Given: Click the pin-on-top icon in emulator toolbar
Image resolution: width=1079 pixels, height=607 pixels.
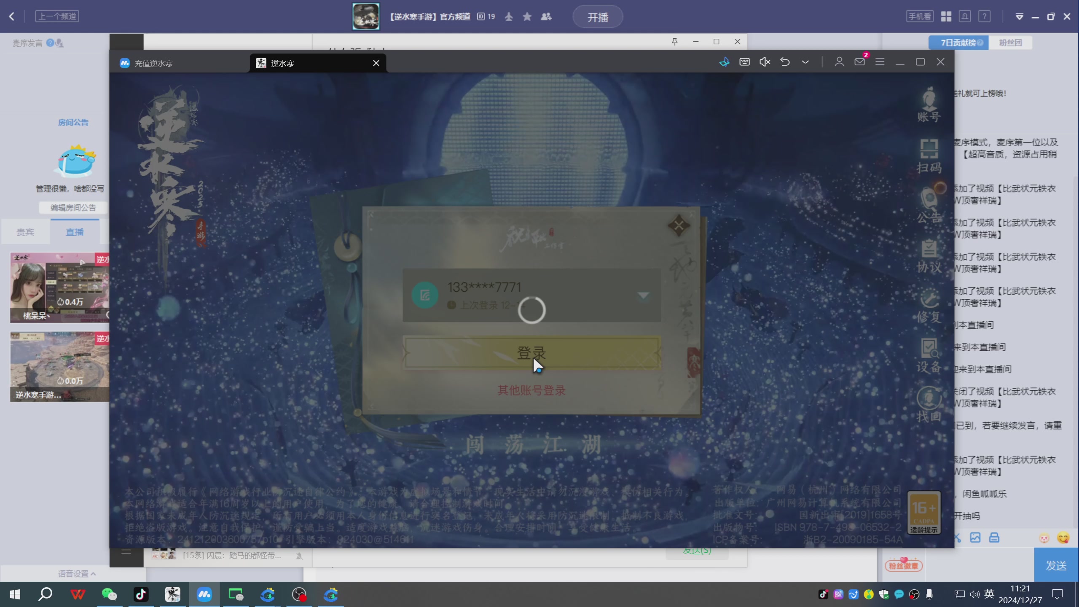Looking at the screenshot, I should click(x=724, y=62).
